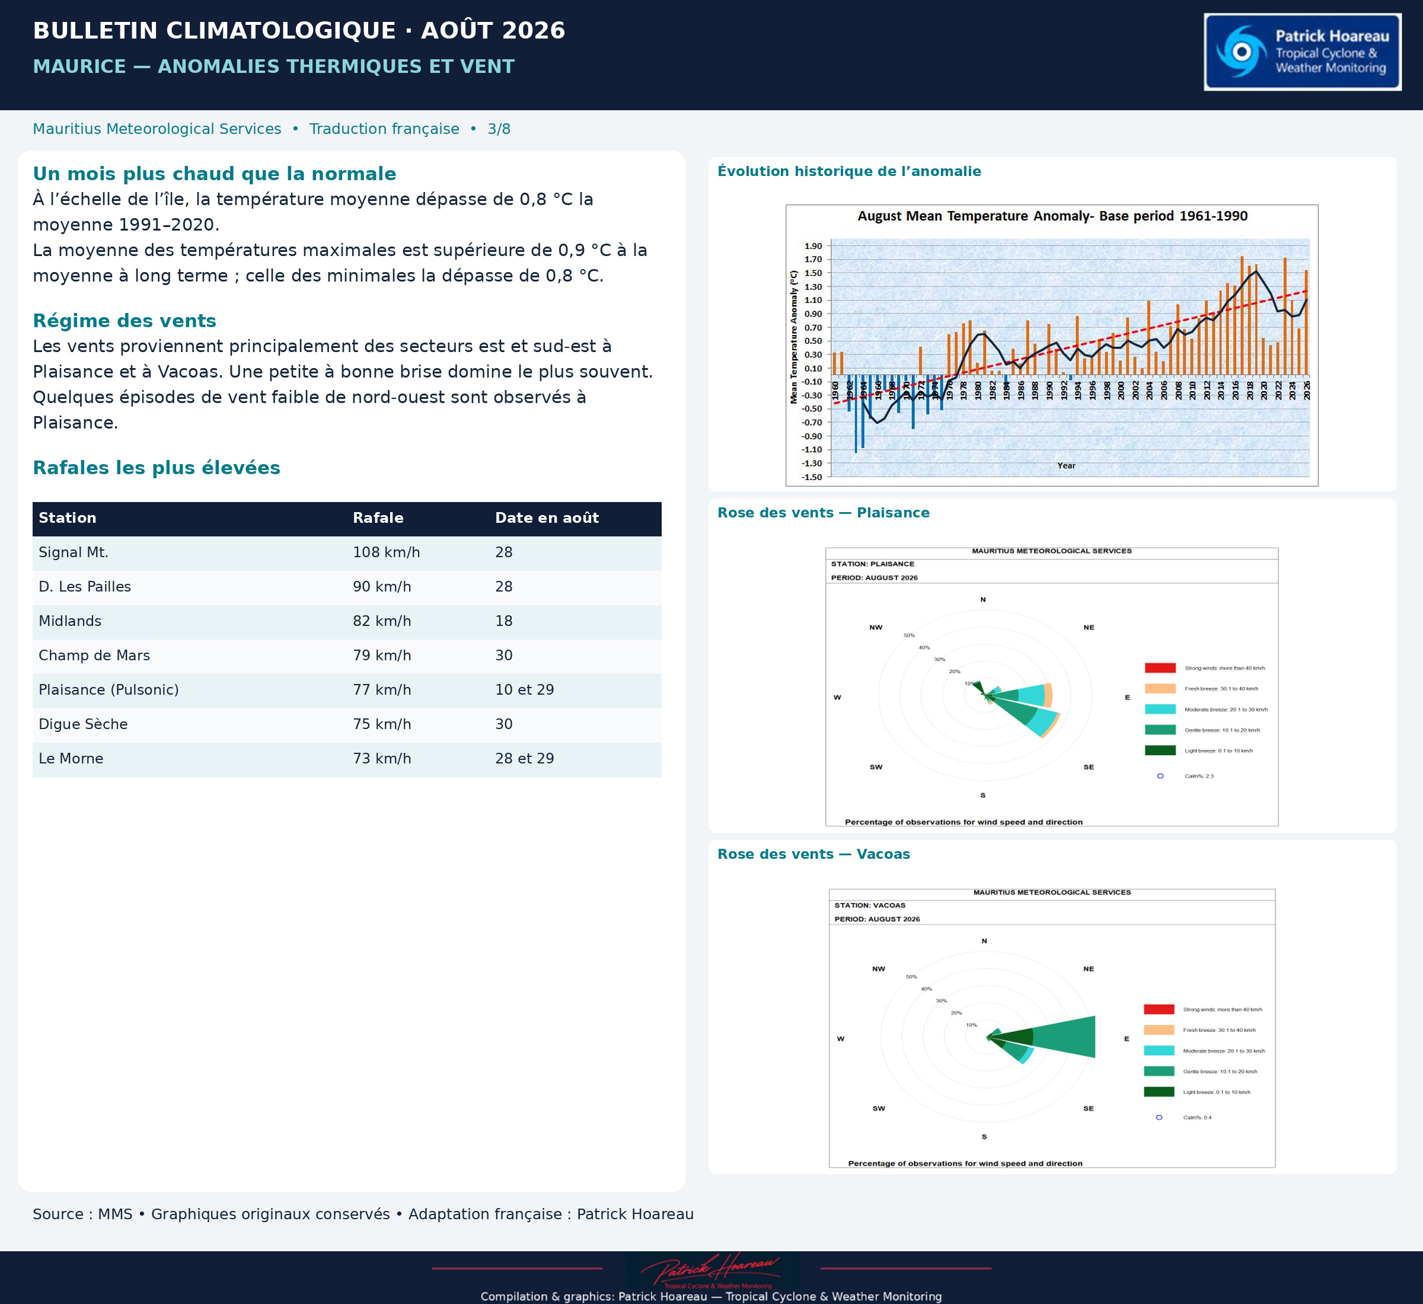Click the orange Fresh breeze swatch in Vacoas legend
The image size is (1423, 1304).
point(1159,1030)
